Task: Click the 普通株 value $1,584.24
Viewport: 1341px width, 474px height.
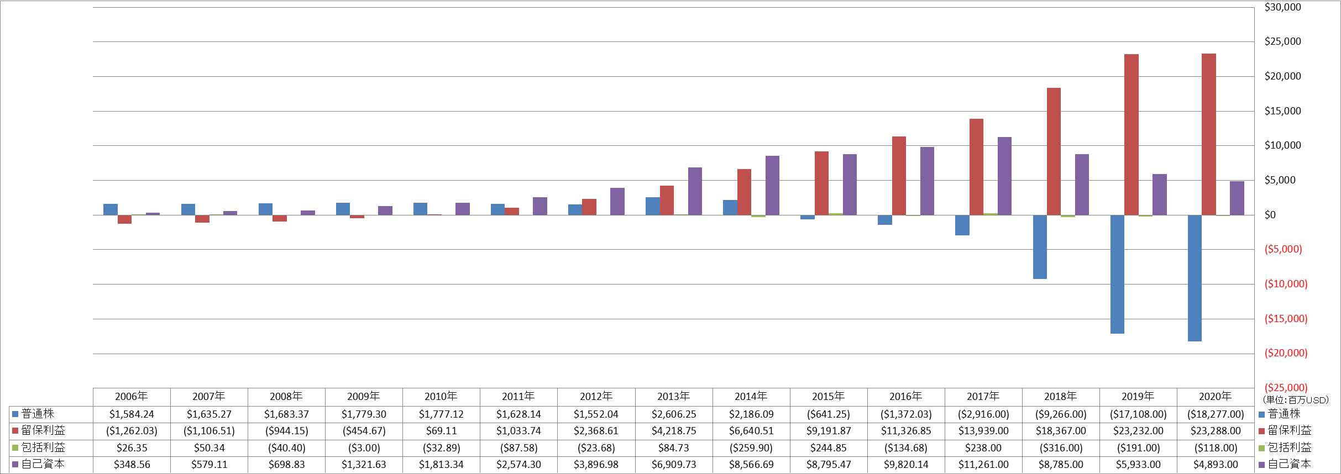Action: [132, 414]
